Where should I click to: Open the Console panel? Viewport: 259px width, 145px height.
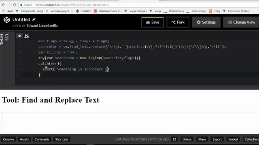[8, 139]
